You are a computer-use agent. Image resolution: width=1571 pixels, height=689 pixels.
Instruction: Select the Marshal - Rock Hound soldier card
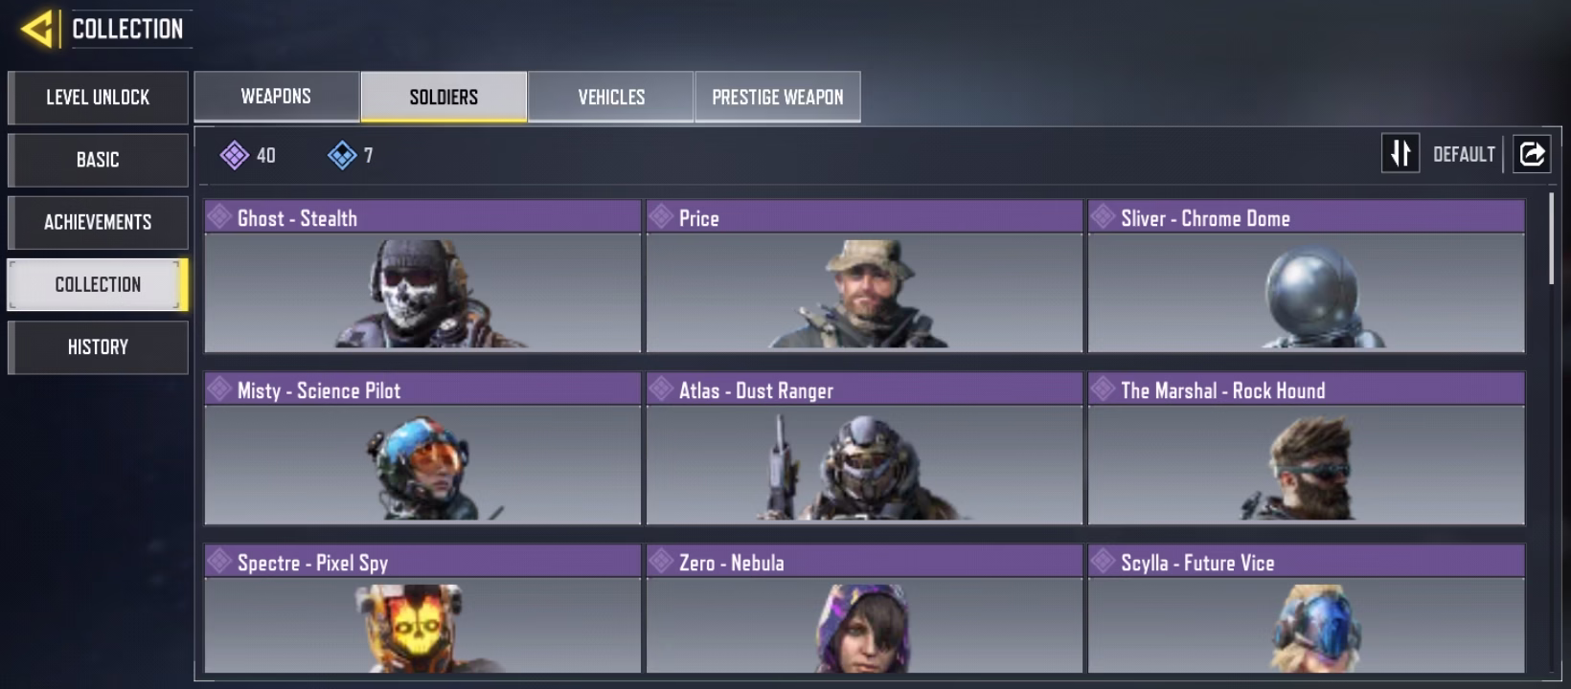point(1307,448)
